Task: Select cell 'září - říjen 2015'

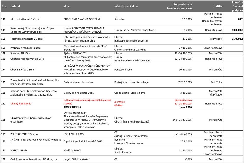Action: [183, 134]
